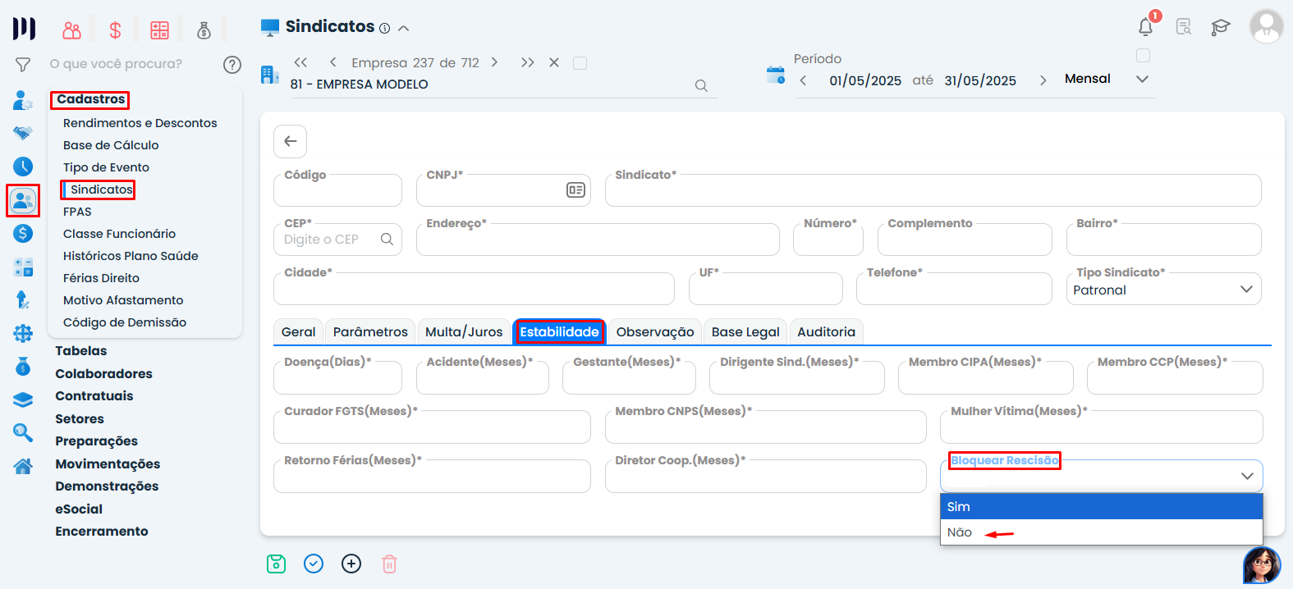The image size is (1293, 589).
Task: Switch to the Parâmetros tab
Action: click(370, 332)
